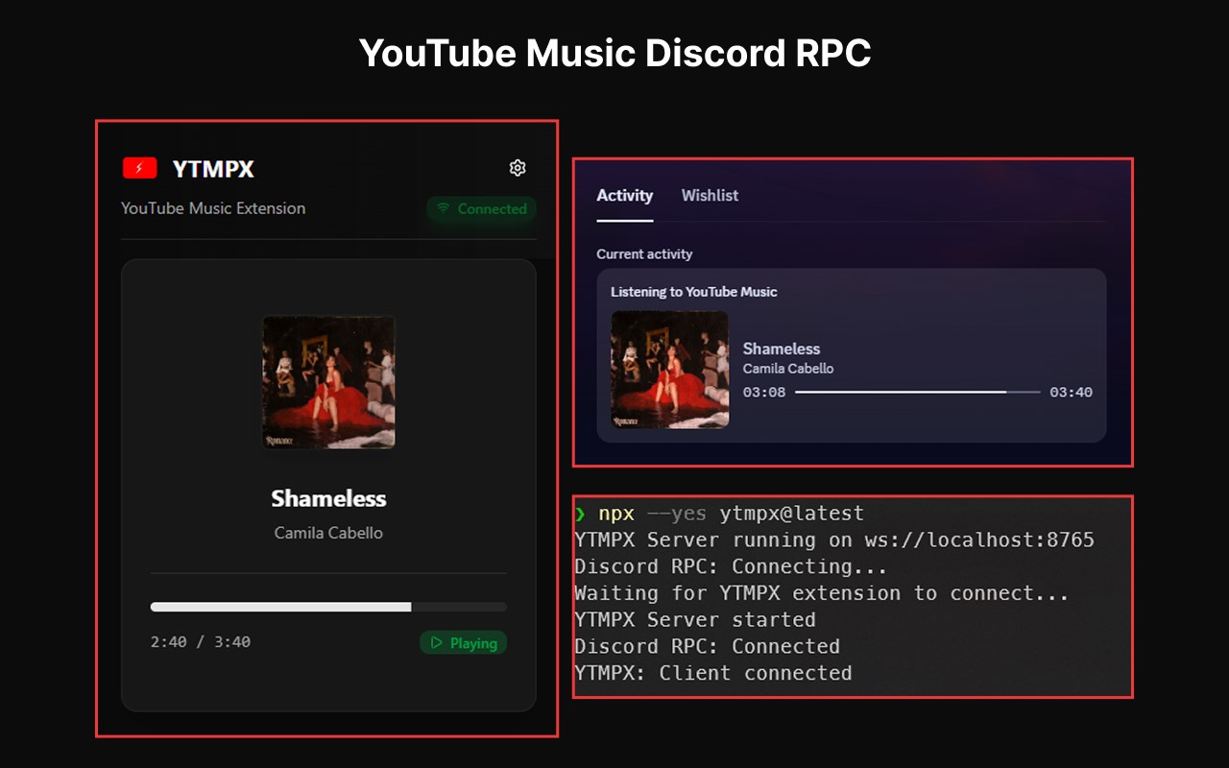Image resolution: width=1229 pixels, height=768 pixels.
Task: Click the YTMPX popup song progress bar
Action: click(x=328, y=607)
